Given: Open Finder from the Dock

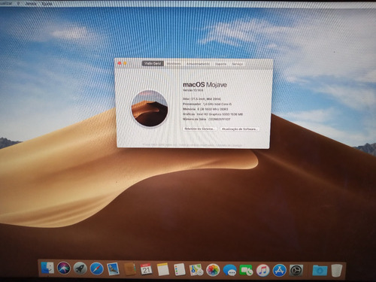Looking at the screenshot, I should (x=47, y=268).
